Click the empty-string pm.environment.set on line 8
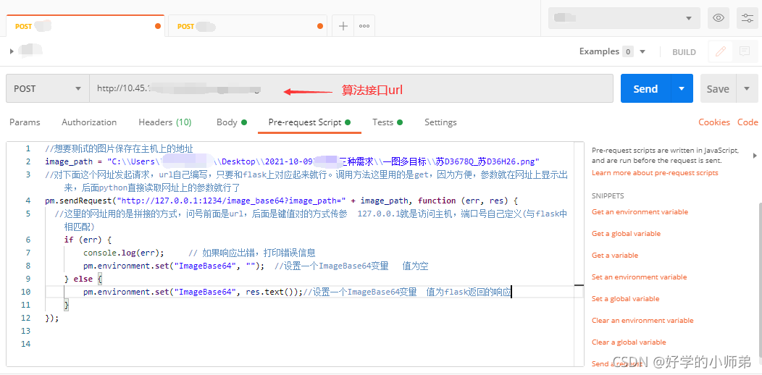The height and width of the screenshot is (375, 762). click(174, 266)
